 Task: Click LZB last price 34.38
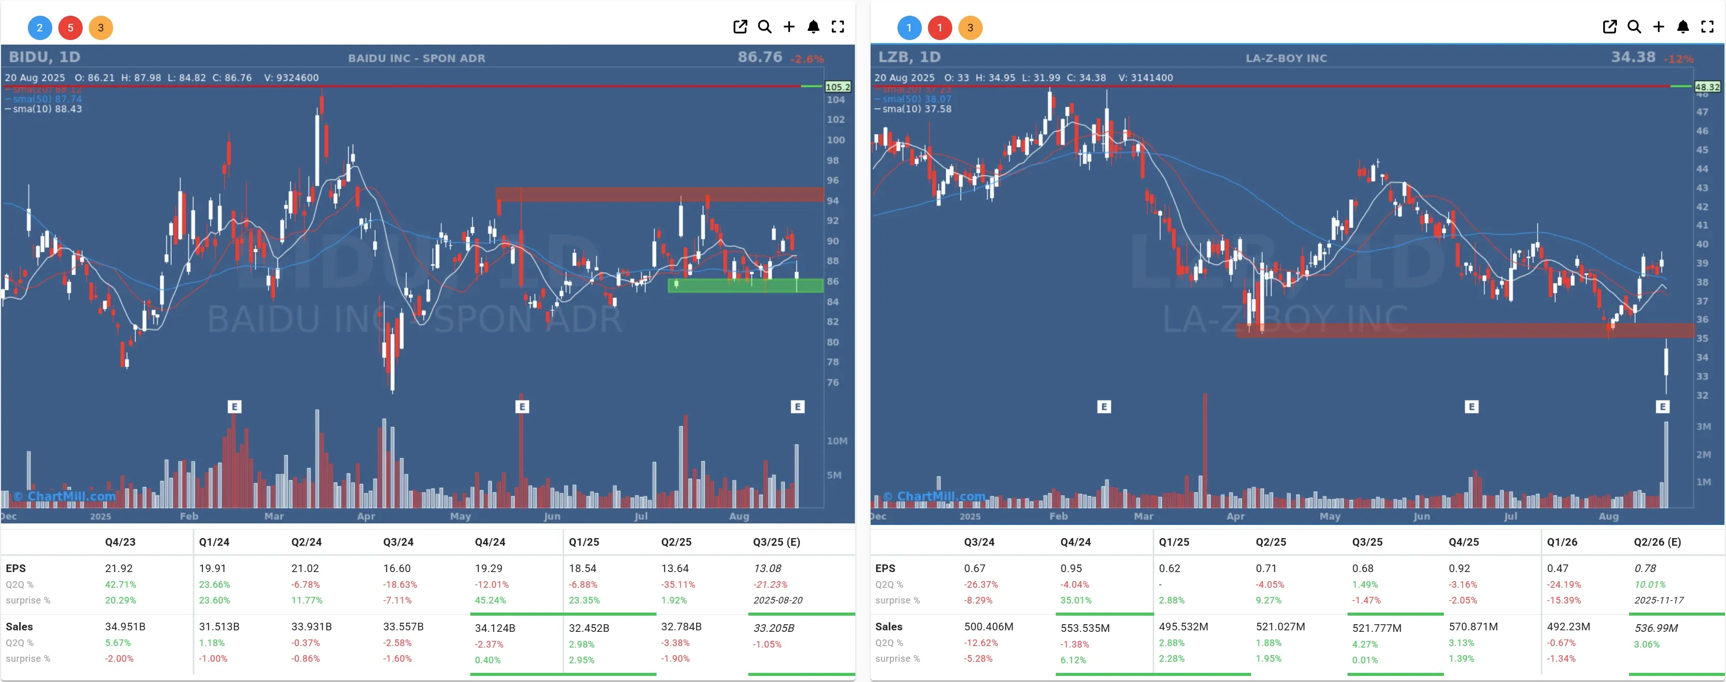(1633, 57)
